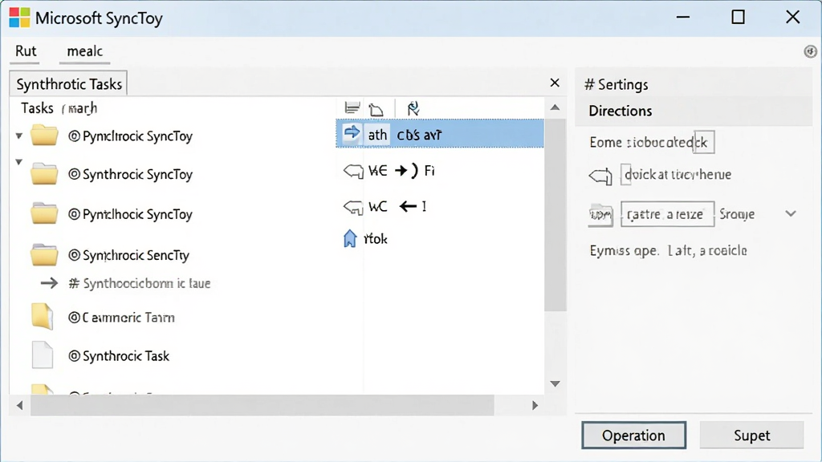The height and width of the screenshot is (462, 822).
Task: Click the round icon at top-right corner
Action: [811, 51]
